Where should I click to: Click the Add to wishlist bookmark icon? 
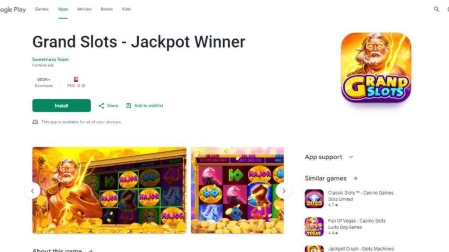point(128,106)
